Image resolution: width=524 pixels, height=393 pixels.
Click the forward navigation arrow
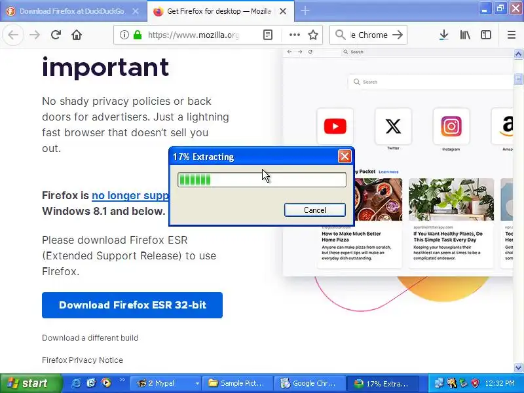[x=35, y=35]
